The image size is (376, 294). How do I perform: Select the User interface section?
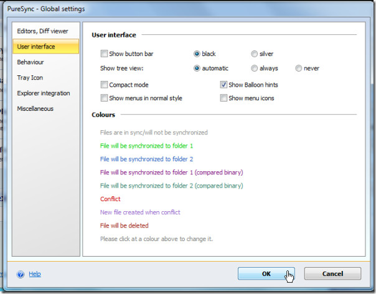(x=45, y=46)
